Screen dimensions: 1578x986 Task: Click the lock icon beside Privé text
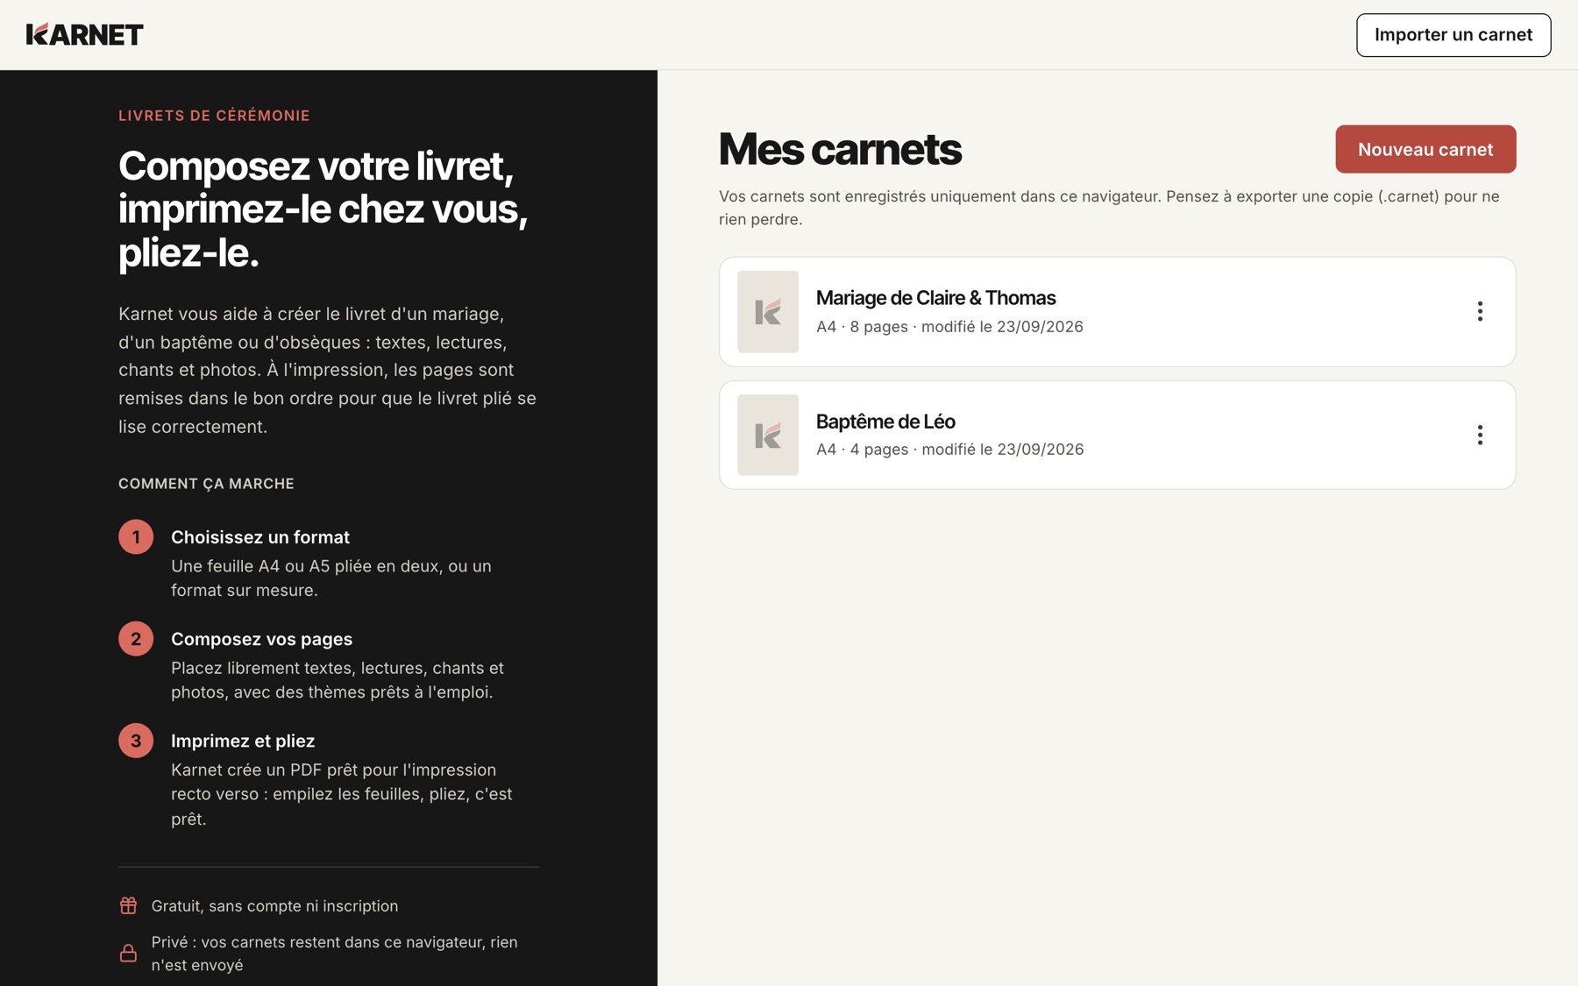[128, 953]
